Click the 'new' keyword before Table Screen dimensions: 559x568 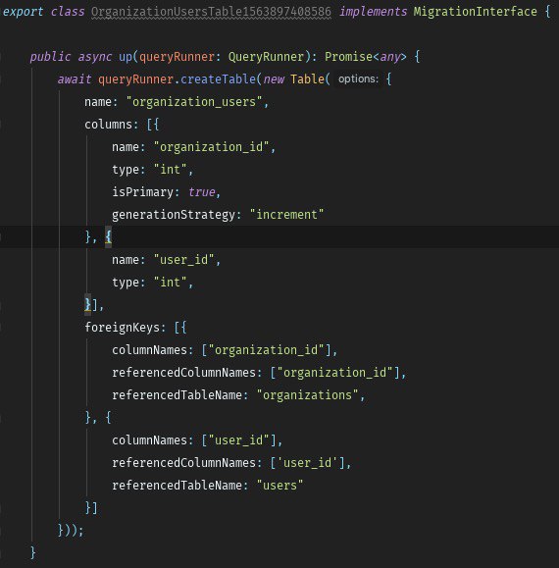(274, 79)
